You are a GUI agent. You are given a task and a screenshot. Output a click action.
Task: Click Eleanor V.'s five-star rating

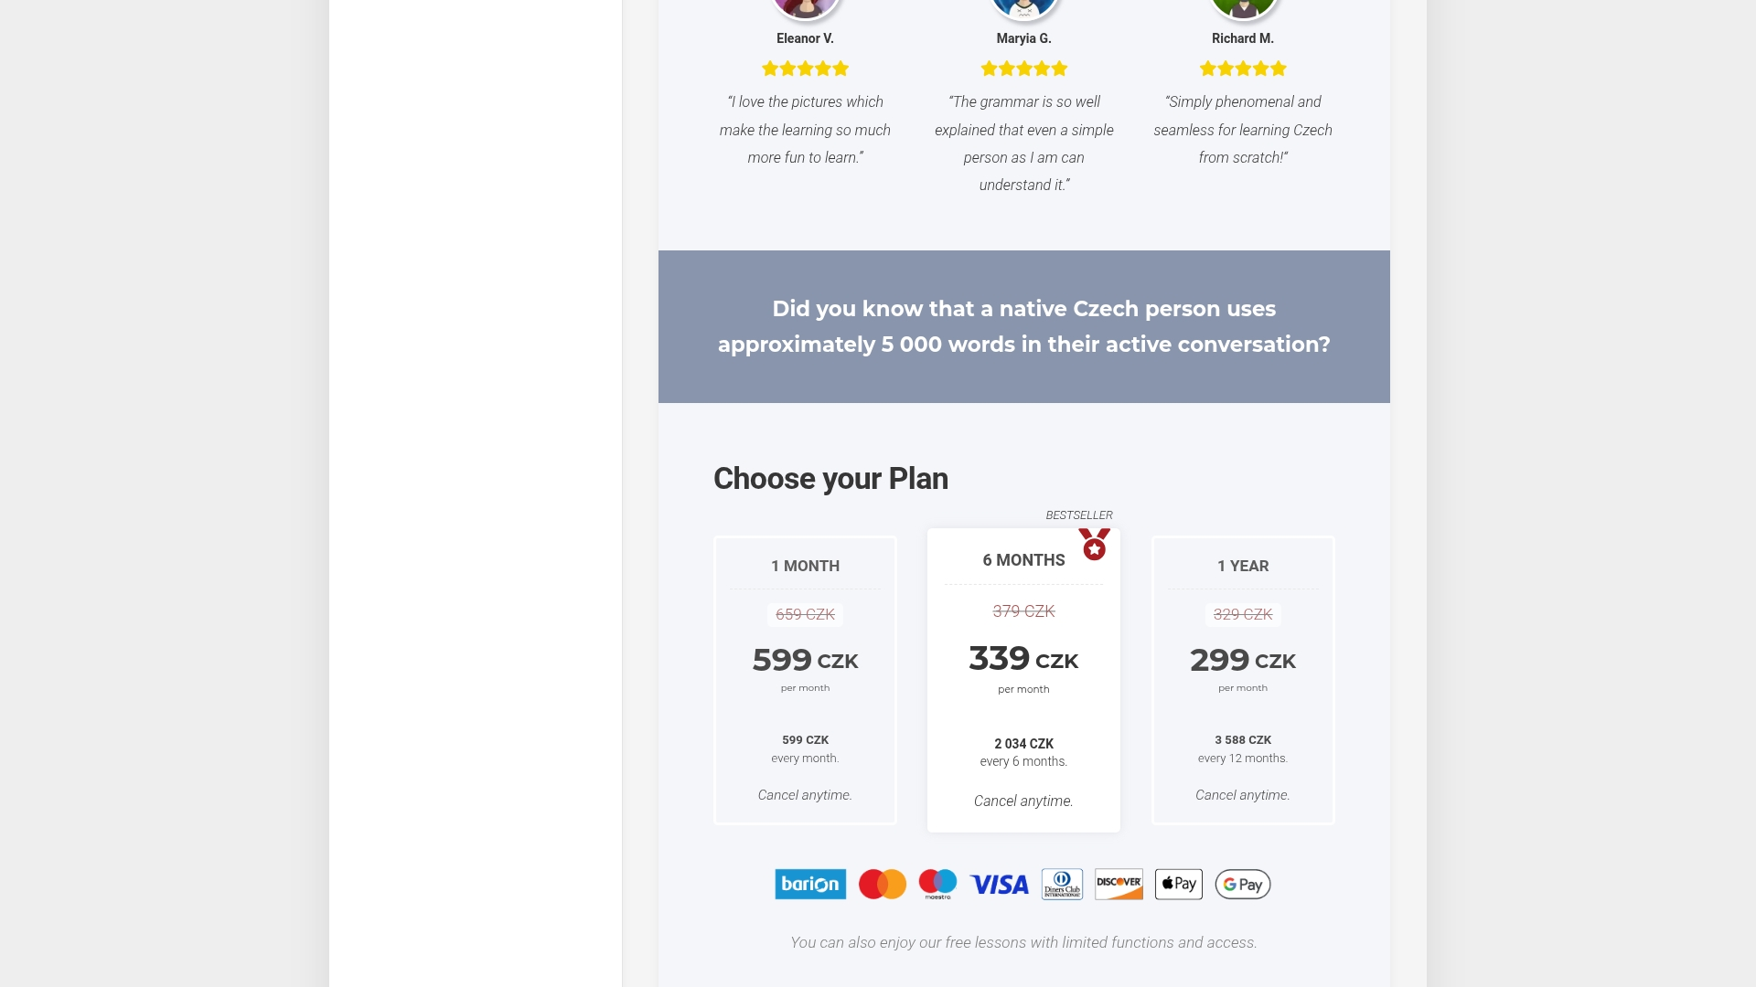(805, 69)
